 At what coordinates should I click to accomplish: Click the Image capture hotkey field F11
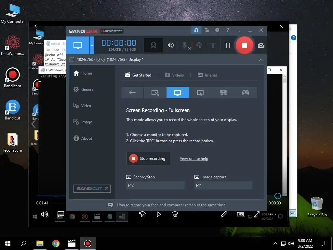pyautogui.click(x=223, y=185)
